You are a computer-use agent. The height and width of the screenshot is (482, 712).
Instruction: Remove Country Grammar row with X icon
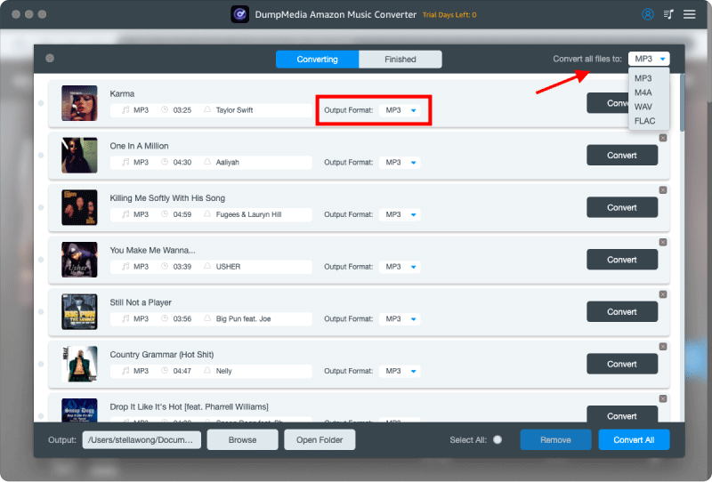click(x=663, y=347)
